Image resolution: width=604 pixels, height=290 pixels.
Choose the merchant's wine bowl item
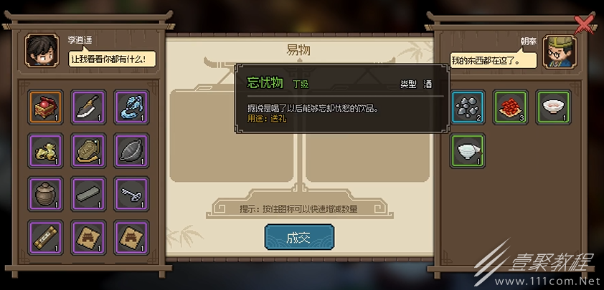[x=554, y=107]
